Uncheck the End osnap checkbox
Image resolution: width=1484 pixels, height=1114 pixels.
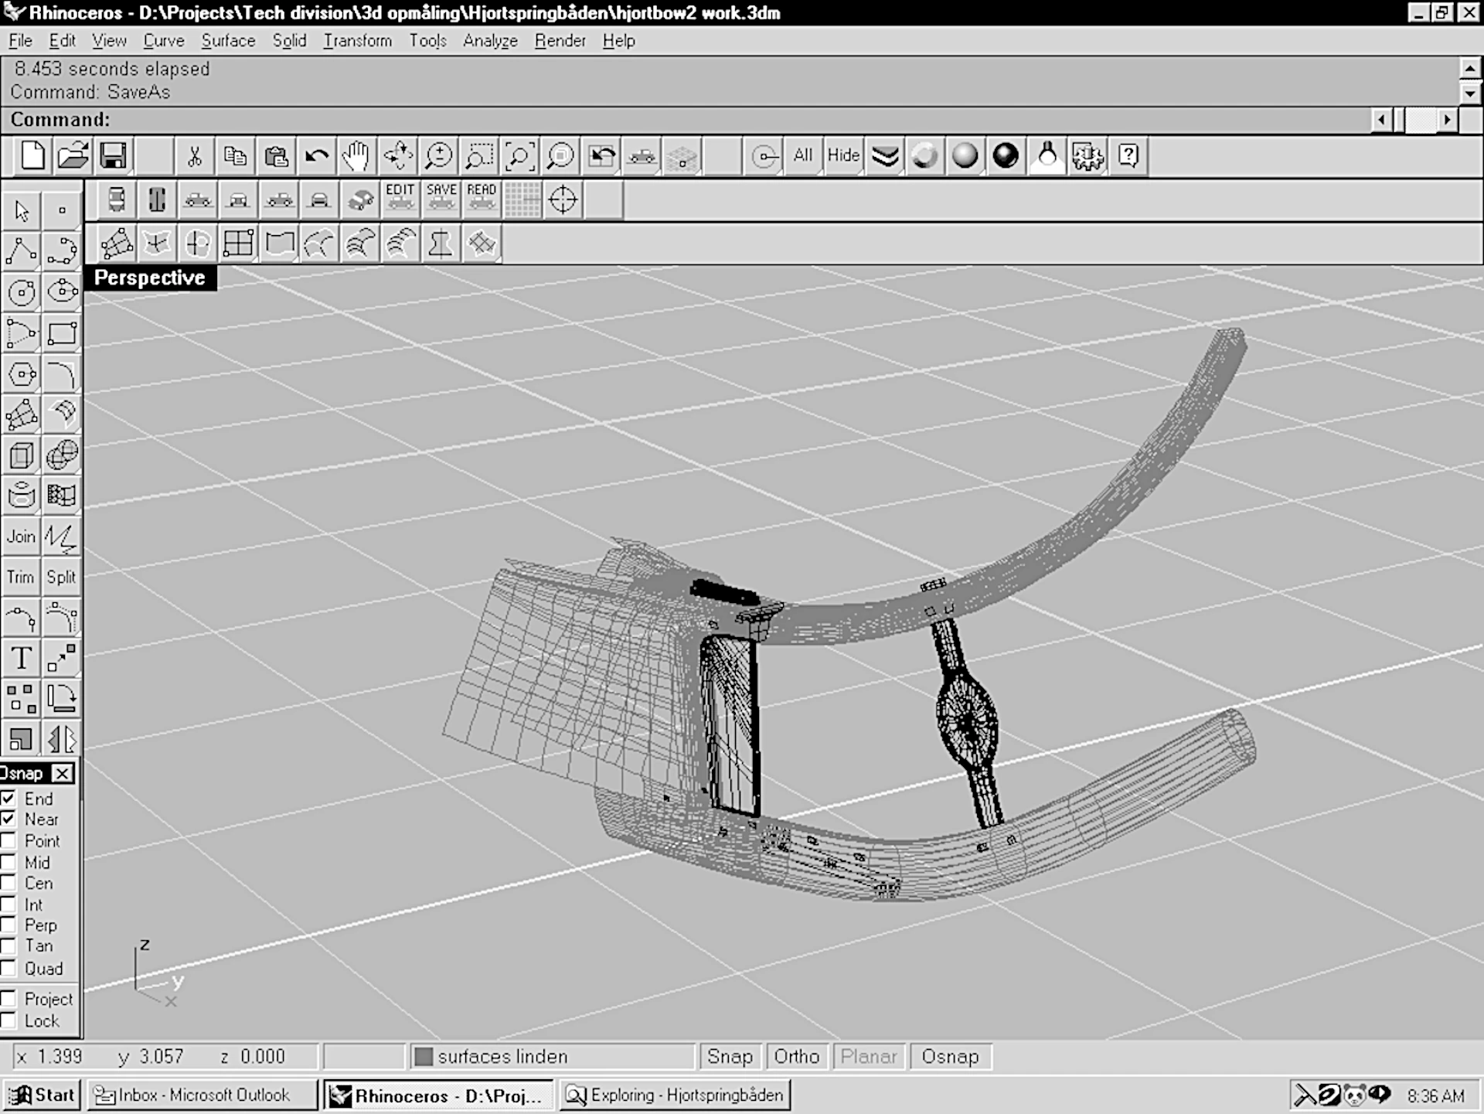[x=9, y=798]
